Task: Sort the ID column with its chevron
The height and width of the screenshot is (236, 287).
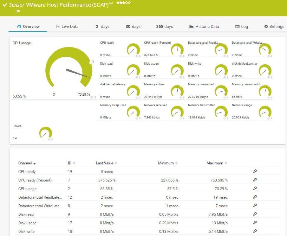Action: point(74,163)
